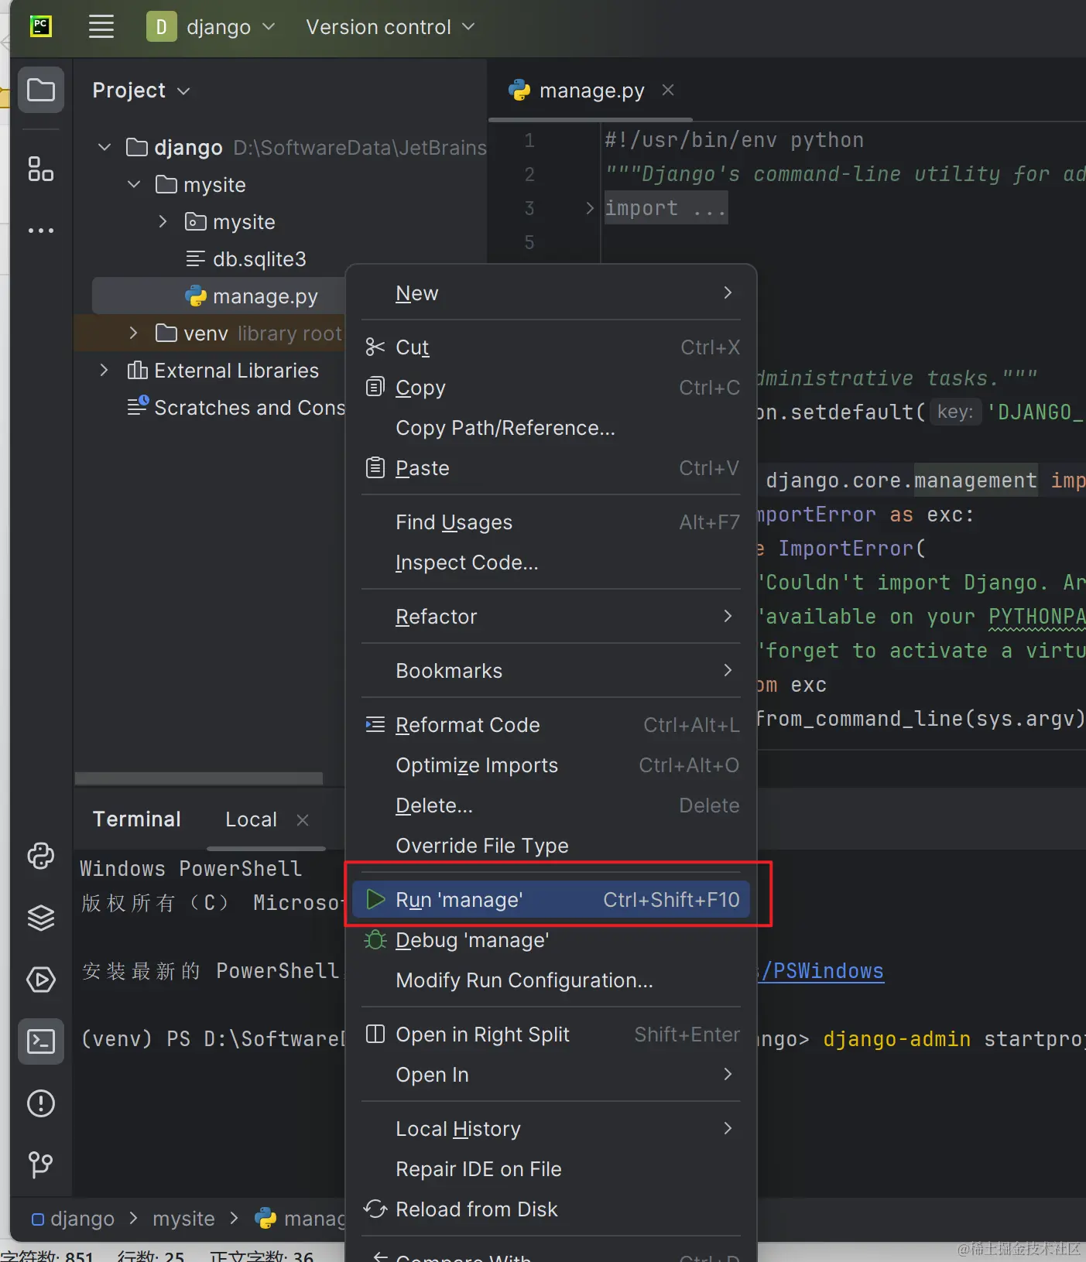Collapse the outer mysite folder

[134, 184]
